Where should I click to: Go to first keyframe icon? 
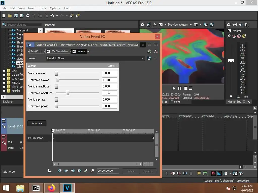tap(59, 171)
